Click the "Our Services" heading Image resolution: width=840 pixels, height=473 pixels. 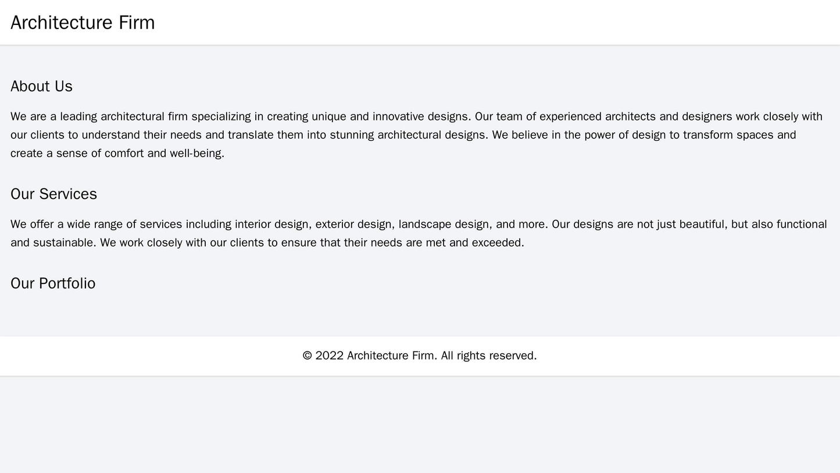tap(53, 194)
